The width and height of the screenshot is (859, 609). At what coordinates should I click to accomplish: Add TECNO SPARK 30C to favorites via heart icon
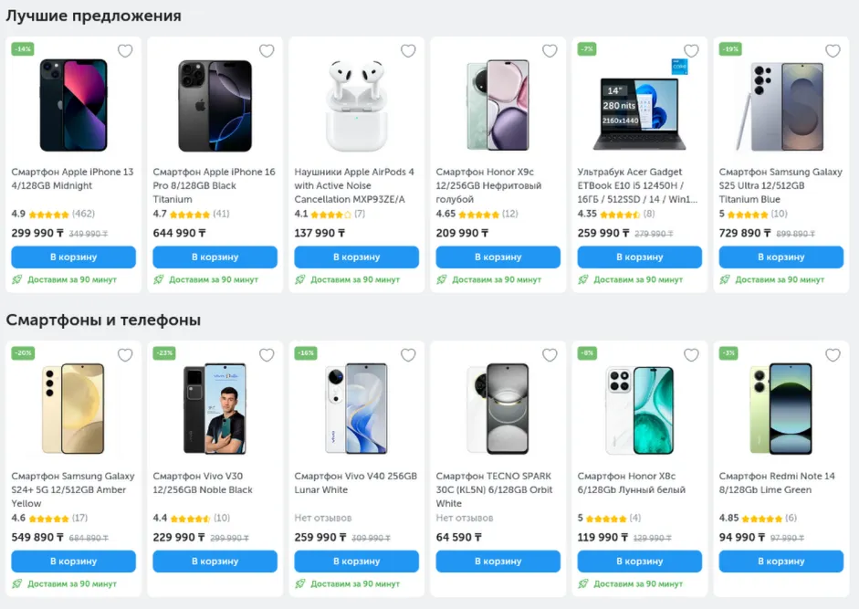[x=549, y=355]
